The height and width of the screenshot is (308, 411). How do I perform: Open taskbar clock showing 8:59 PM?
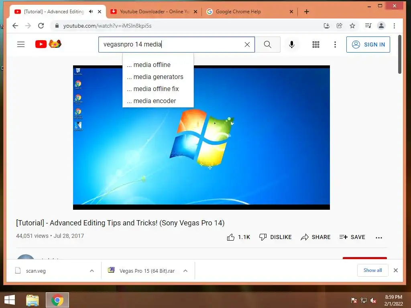[393, 300]
